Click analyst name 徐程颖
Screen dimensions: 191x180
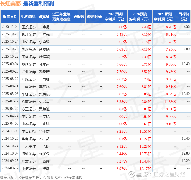(44, 57)
